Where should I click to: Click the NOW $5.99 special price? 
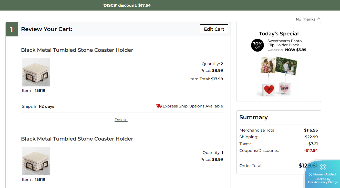tap(295, 50)
